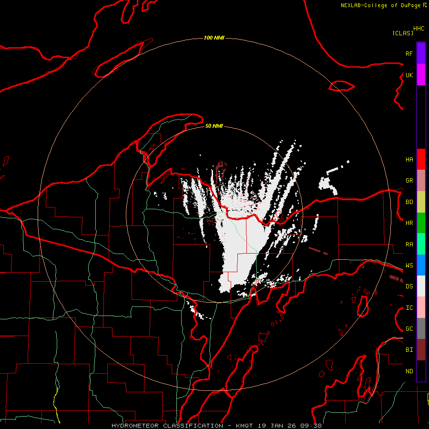Click the BI legend label
This screenshot has height=429, width=429.
coord(409,350)
